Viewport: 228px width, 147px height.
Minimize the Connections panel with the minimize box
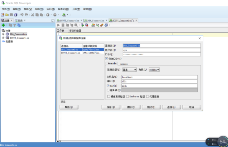point(53,21)
